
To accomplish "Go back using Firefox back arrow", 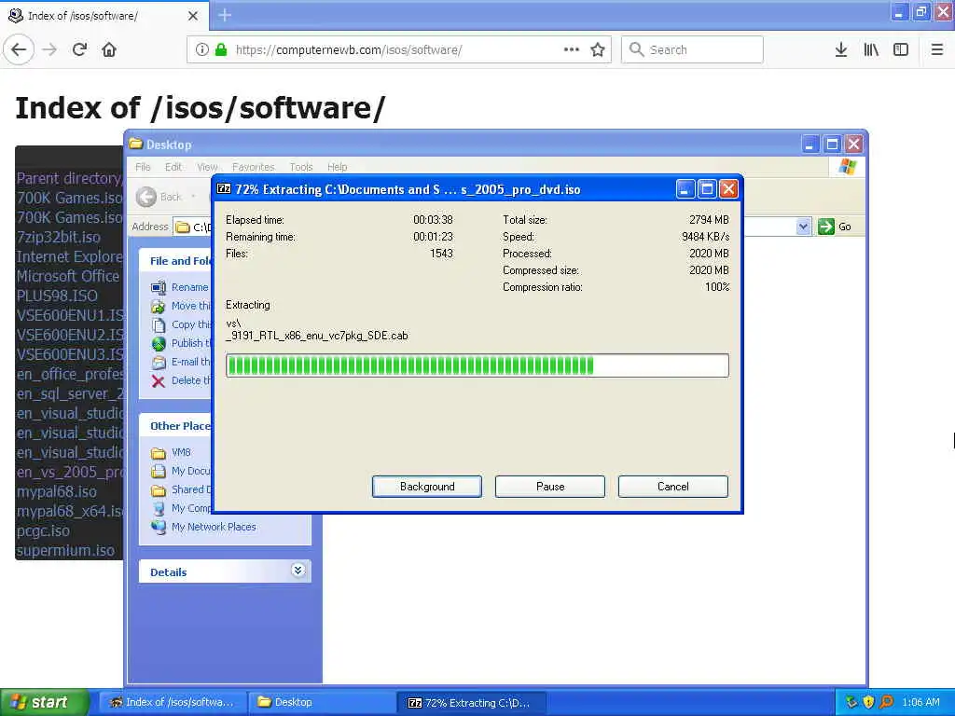I will point(19,50).
